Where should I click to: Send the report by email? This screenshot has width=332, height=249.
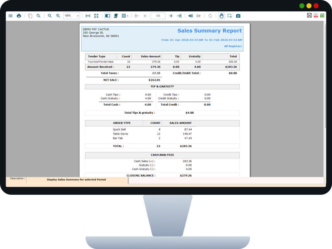[309, 16]
